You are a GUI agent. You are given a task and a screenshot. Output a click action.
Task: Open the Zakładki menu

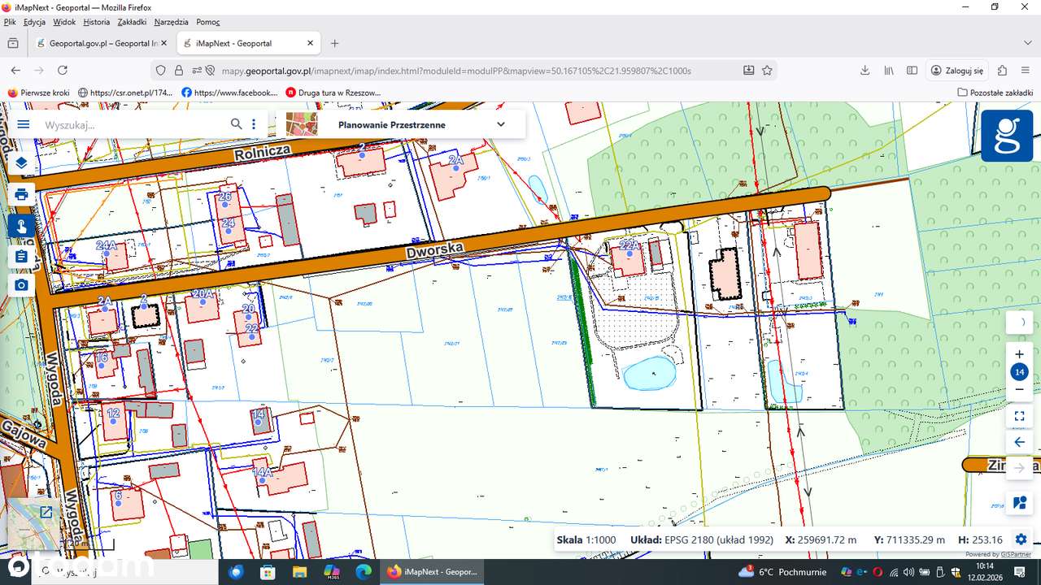click(132, 22)
